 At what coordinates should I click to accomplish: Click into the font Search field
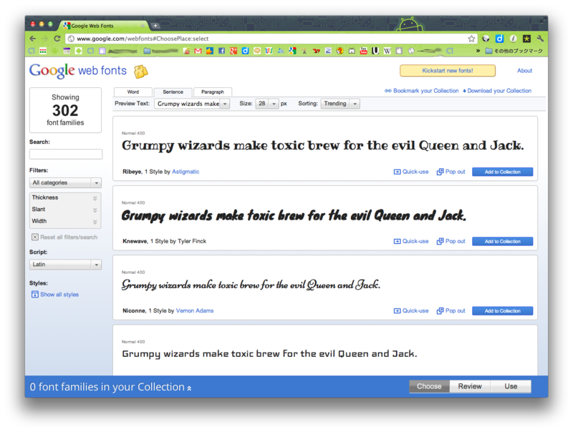(x=66, y=154)
